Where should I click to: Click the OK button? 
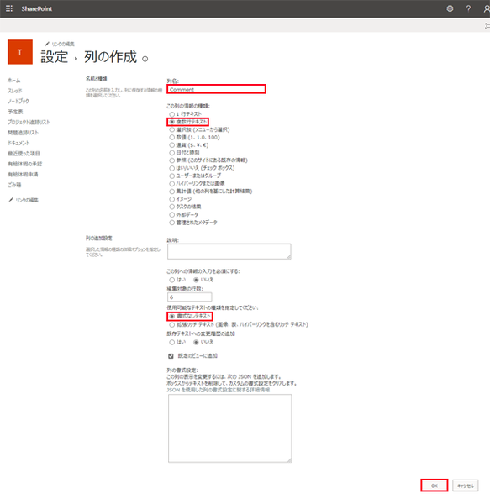pyautogui.click(x=435, y=486)
